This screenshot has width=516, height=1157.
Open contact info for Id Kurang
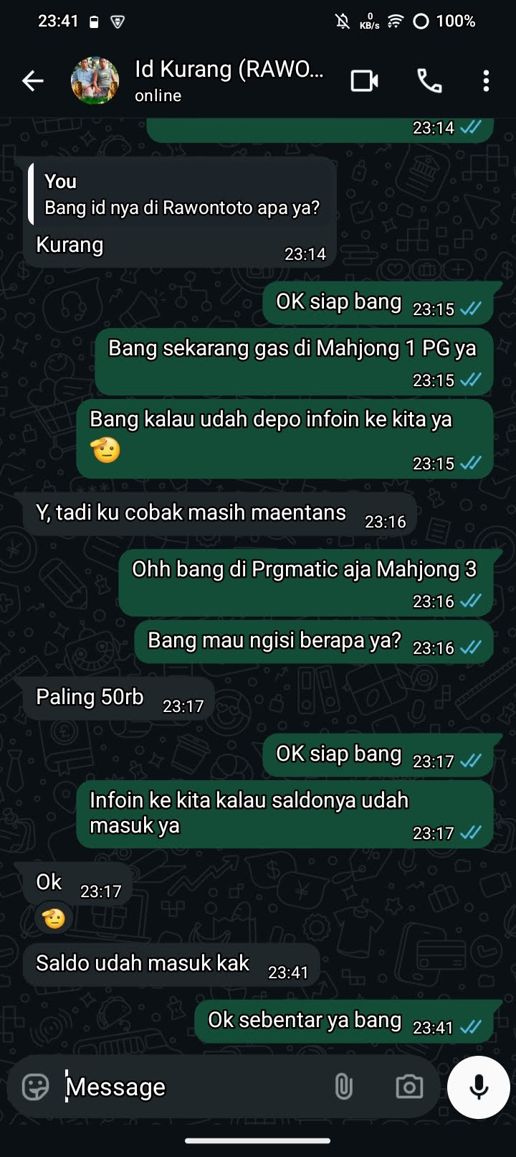point(229,80)
